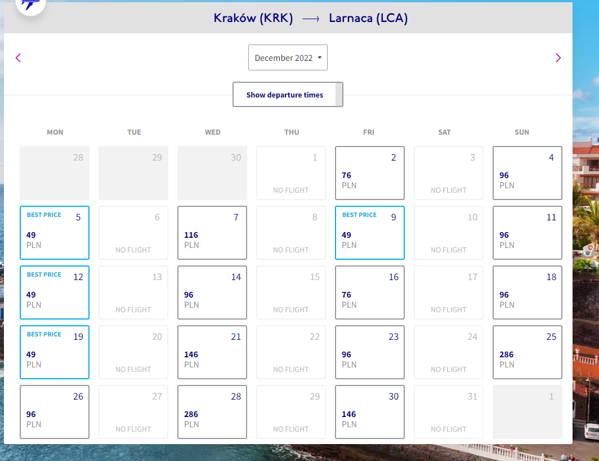Choose best price flight on December 19

pos(55,352)
